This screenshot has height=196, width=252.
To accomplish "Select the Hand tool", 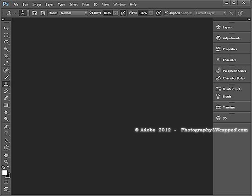I will (x=6, y=155).
